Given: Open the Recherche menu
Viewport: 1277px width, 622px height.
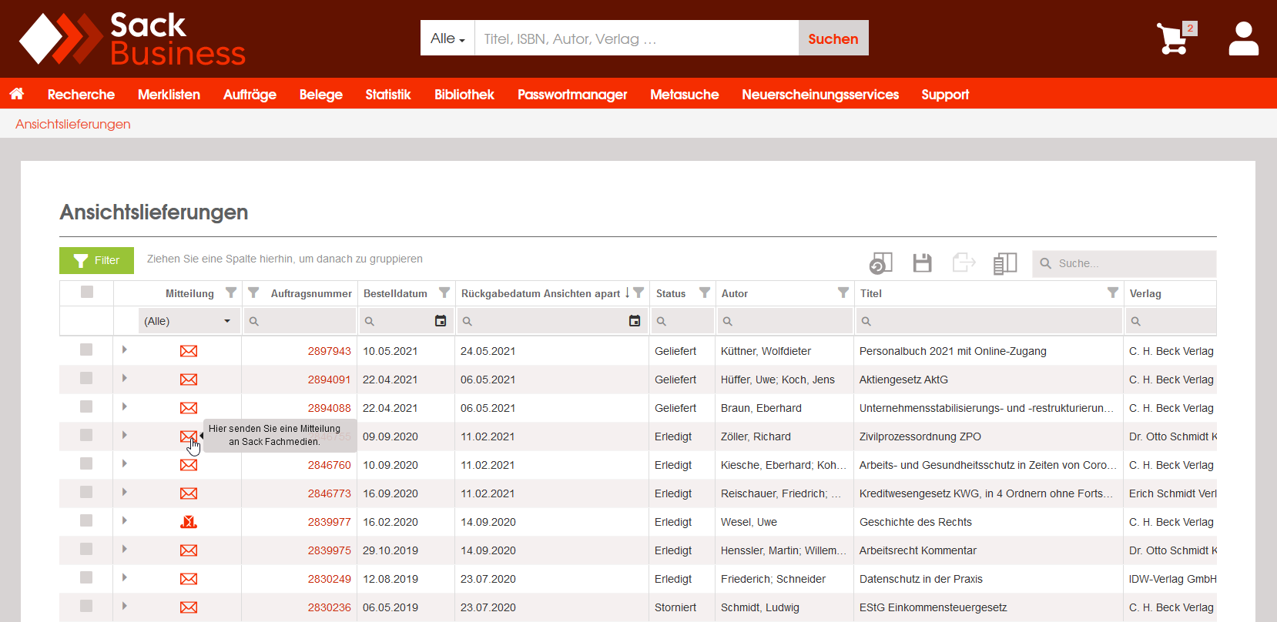Looking at the screenshot, I should 81,94.
